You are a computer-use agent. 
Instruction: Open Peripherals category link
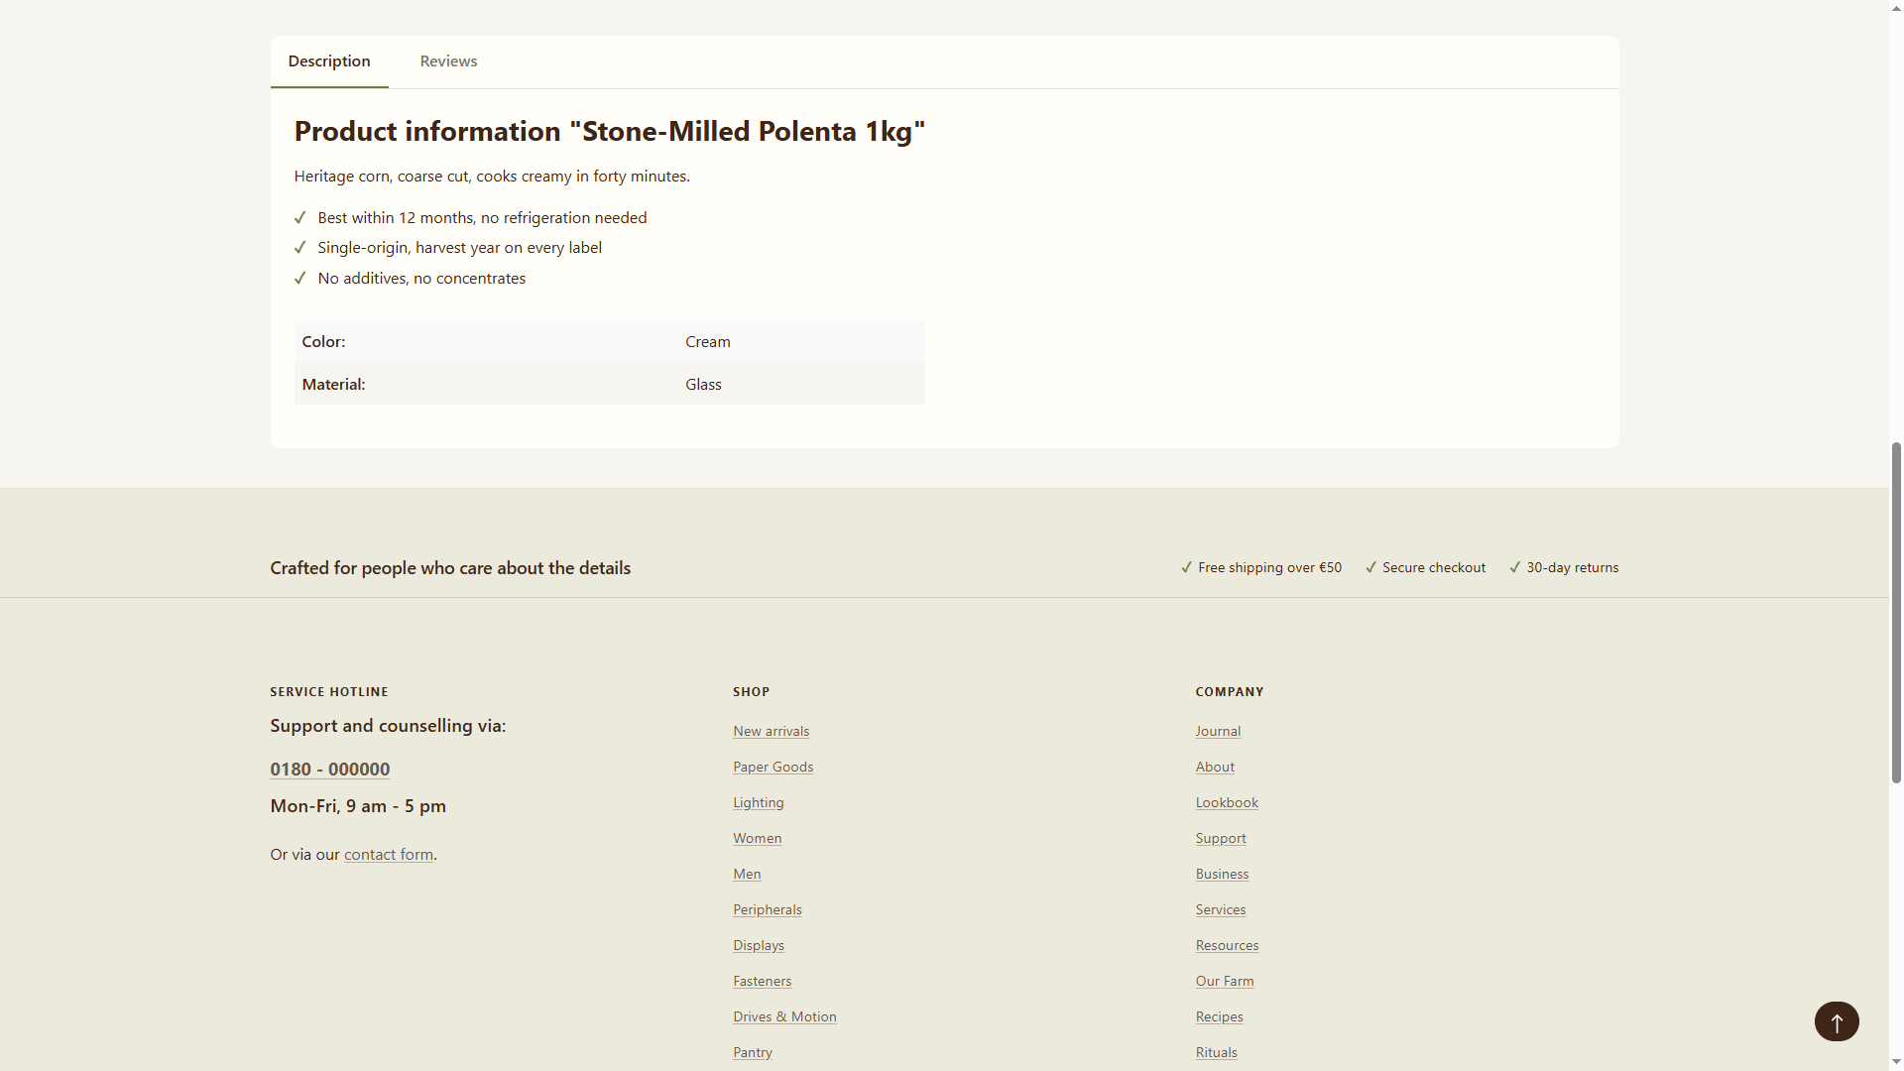coord(768,910)
